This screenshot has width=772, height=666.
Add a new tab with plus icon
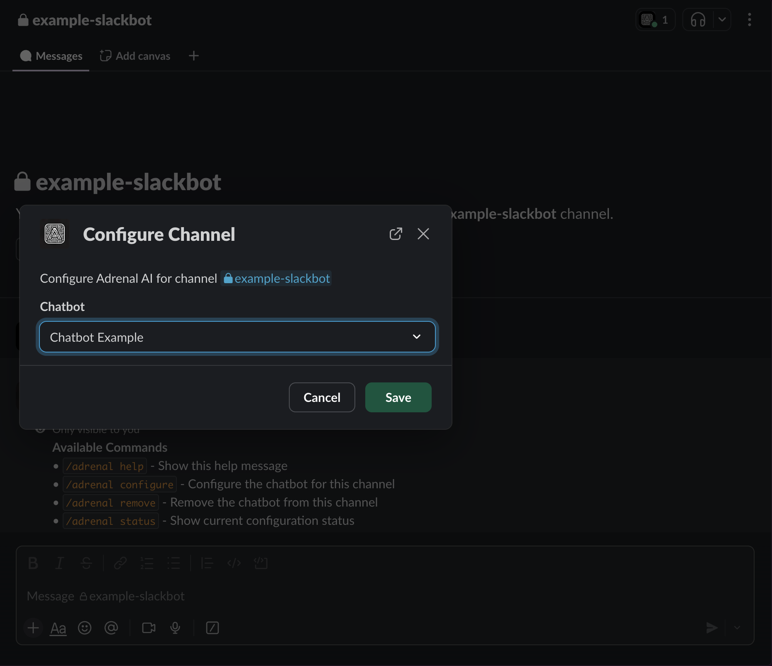point(193,56)
